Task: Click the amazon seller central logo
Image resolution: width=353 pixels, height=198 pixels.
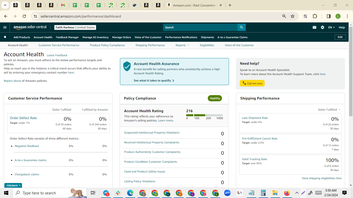Action: coord(30,27)
